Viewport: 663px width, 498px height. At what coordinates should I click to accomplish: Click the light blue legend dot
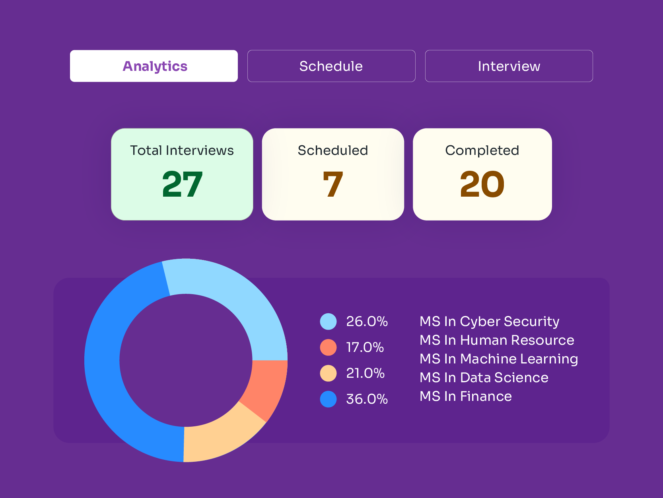328,322
